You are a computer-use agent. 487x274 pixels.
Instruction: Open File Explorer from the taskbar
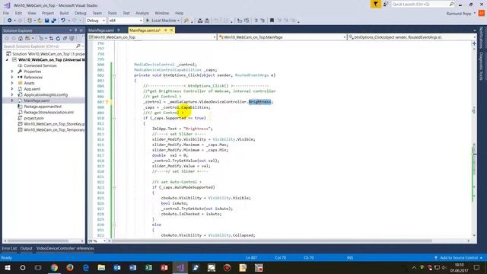tap(101, 267)
